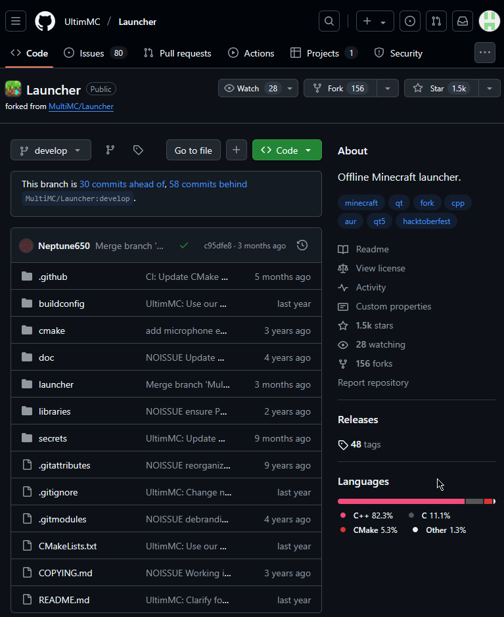Click the .gitmodules file icon

pos(27,518)
